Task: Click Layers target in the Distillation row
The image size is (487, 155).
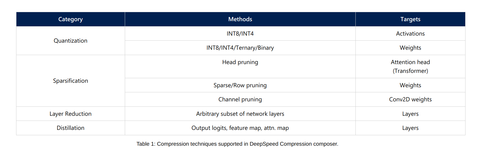Action: pyautogui.click(x=410, y=128)
